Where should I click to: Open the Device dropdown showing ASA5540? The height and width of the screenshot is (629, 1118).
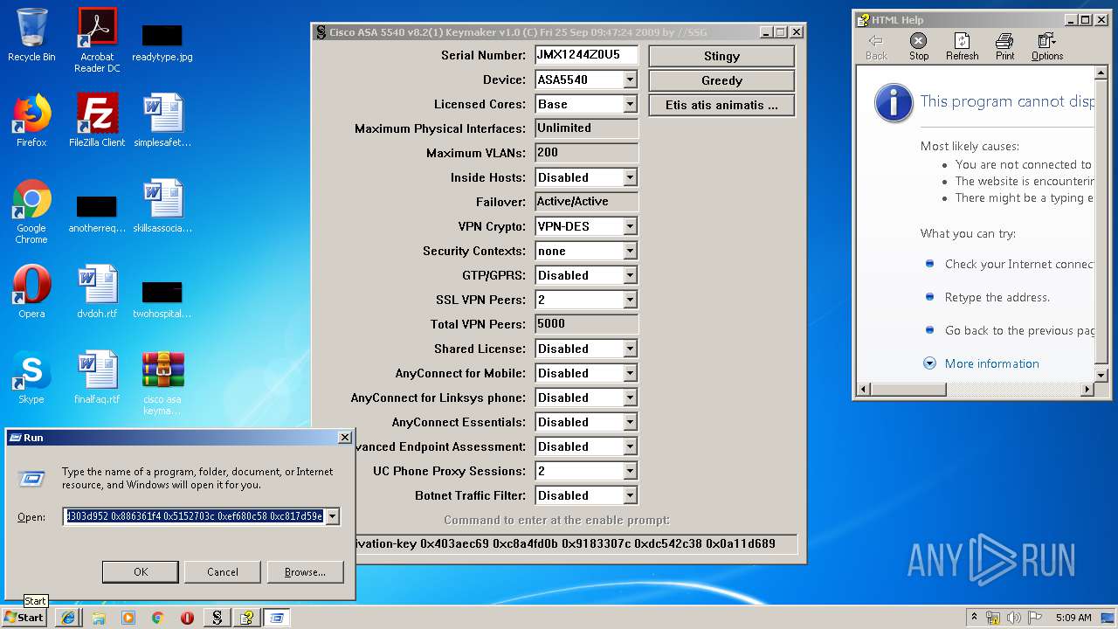tap(630, 79)
